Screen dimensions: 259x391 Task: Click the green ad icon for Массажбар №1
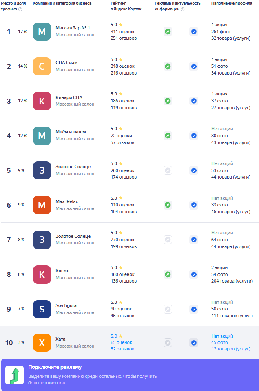[168, 32]
